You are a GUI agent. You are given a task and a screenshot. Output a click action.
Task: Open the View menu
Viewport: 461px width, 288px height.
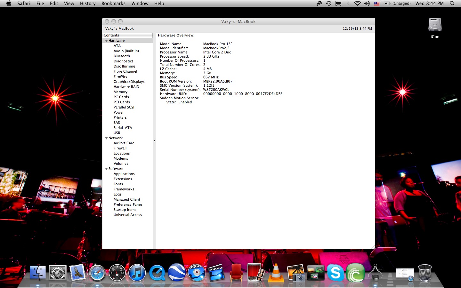click(69, 4)
